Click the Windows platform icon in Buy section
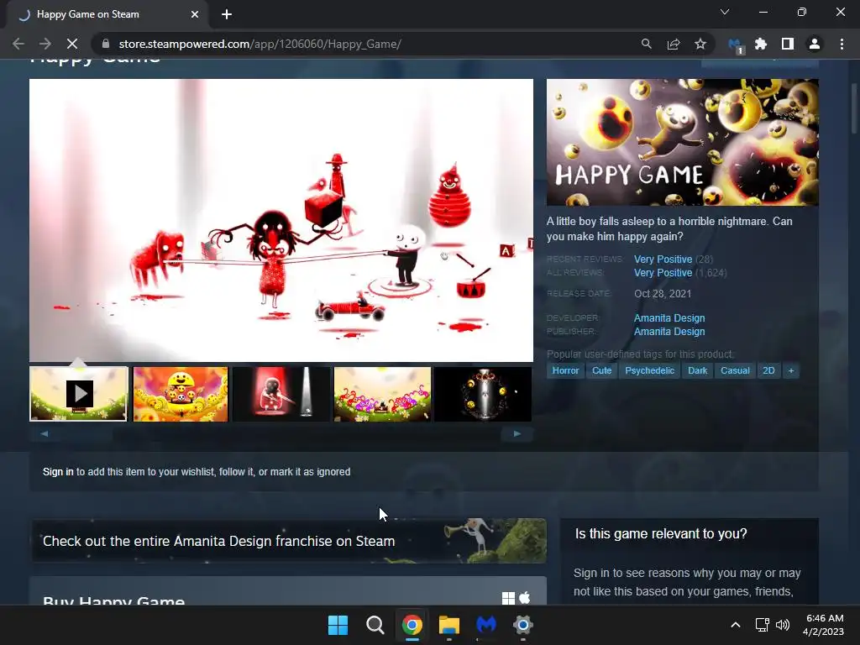This screenshot has height=645, width=860. pos(508,598)
